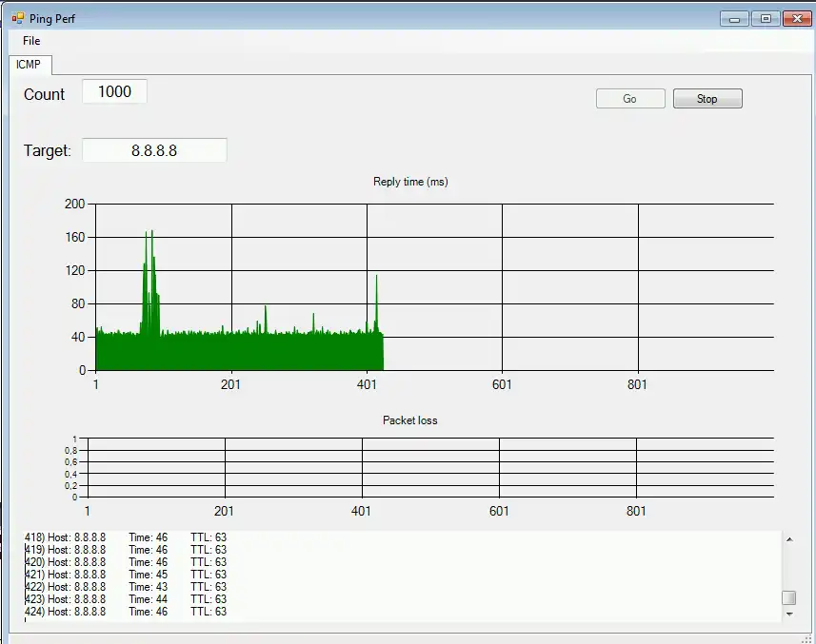
Task: Click the Ping Perf title bar icon
Action: tap(18, 19)
